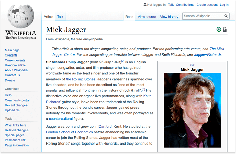236x154 pixels.
Task: Open the Dartford link
Action: point(105,126)
